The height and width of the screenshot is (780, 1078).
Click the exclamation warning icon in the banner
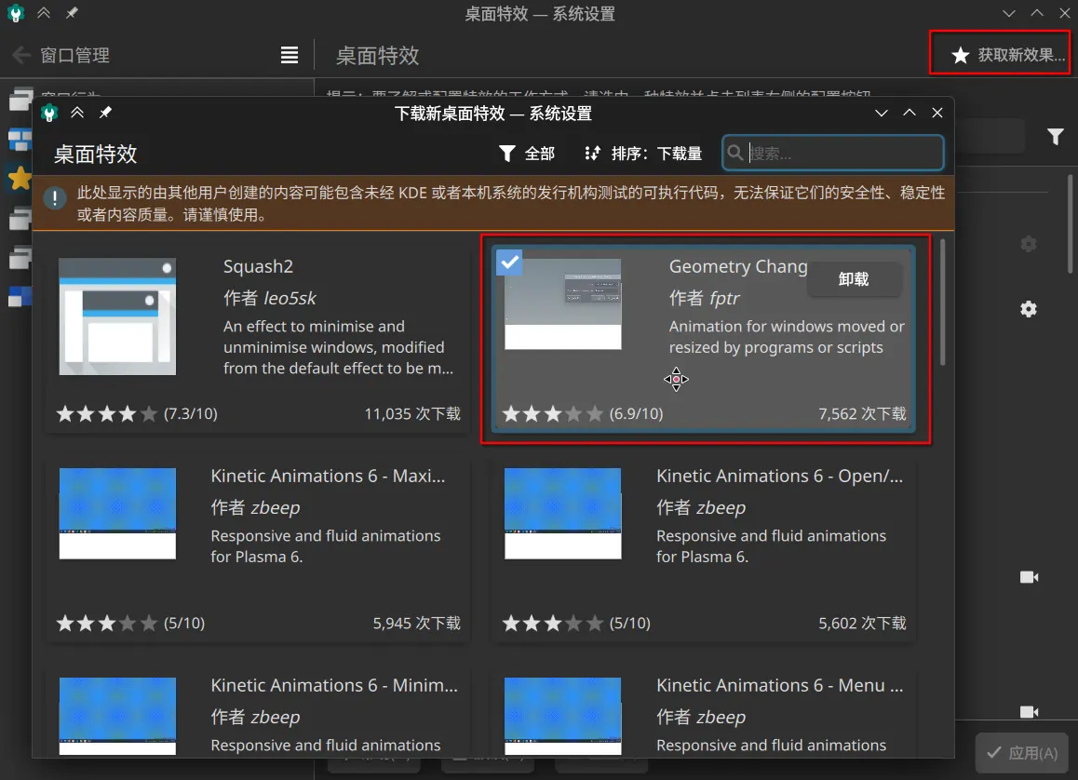(58, 198)
